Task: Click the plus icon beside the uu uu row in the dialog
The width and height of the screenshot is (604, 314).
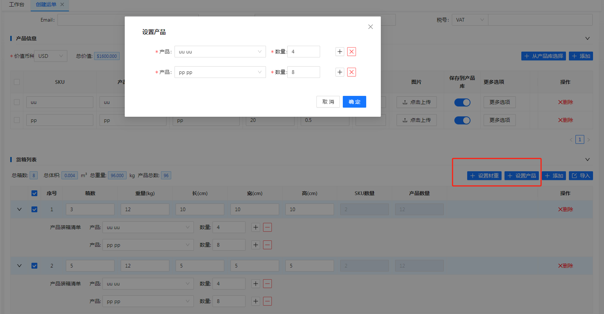Action: click(339, 52)
